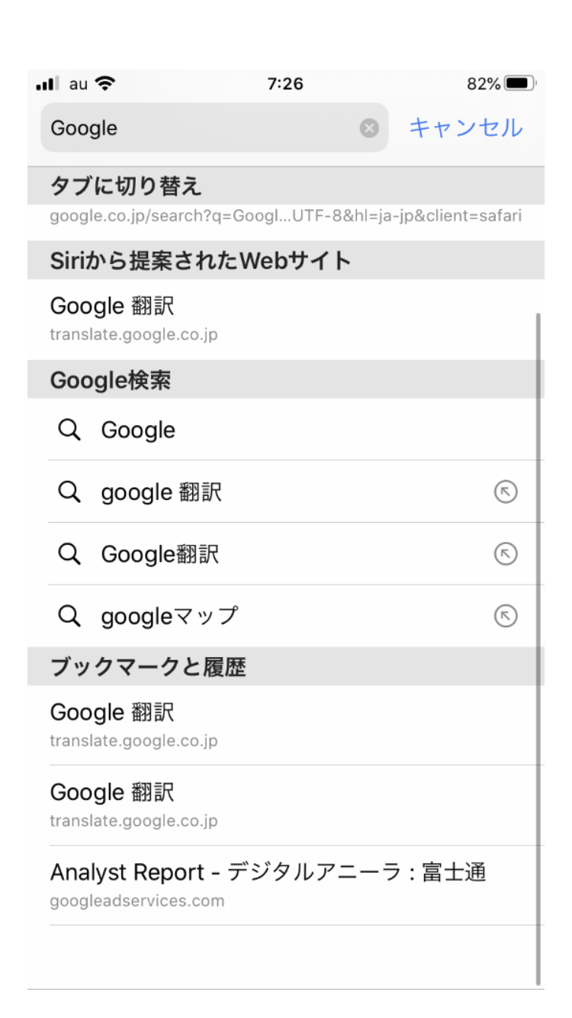This screenshot has height=1018, width=572.
Task: Open the Analyst Report googleadservices.com history entry
Action: (285, 885)
